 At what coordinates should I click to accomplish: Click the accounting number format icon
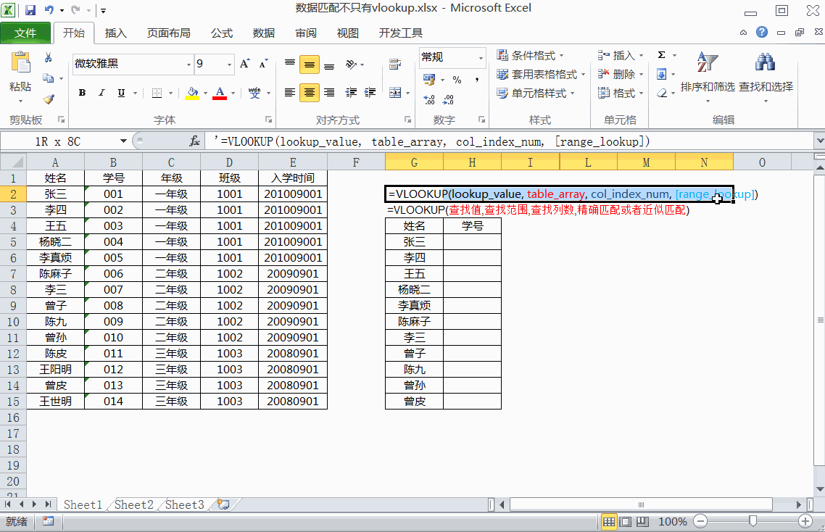click(429, 80)
